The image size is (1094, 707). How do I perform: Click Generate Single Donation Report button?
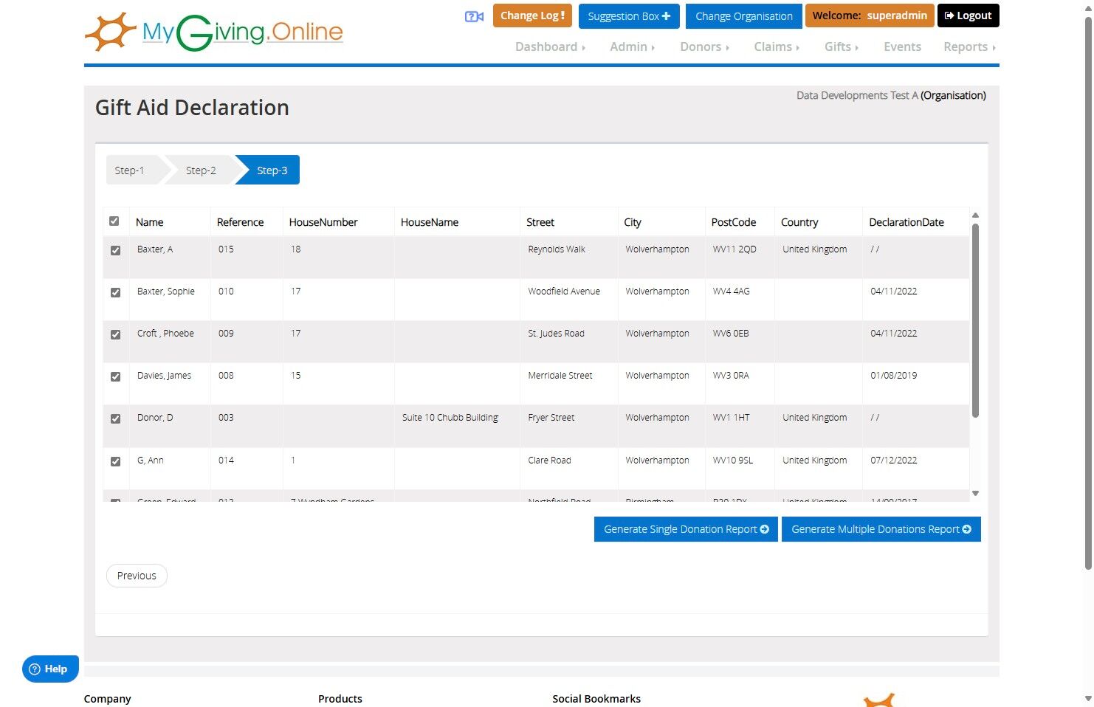tap(686, 529)
